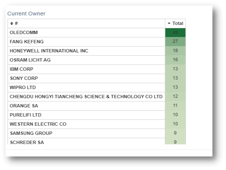226x170 pixels.
Task: Click SAMSUNG GROUP's total of 9
Action: tap(175, 133)
